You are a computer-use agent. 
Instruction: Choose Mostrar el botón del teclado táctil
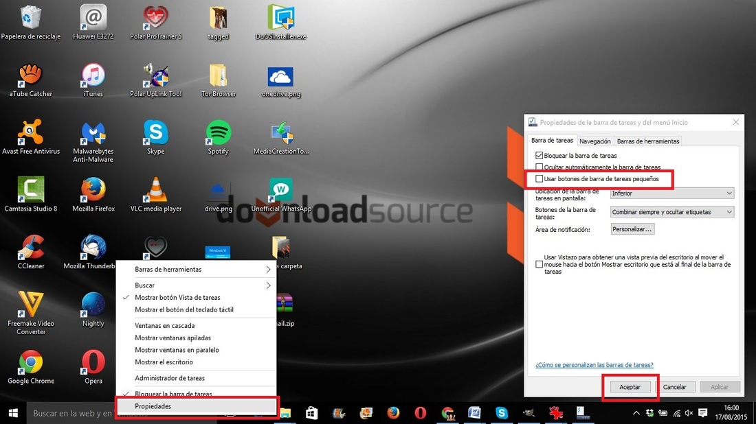(197, 309)
